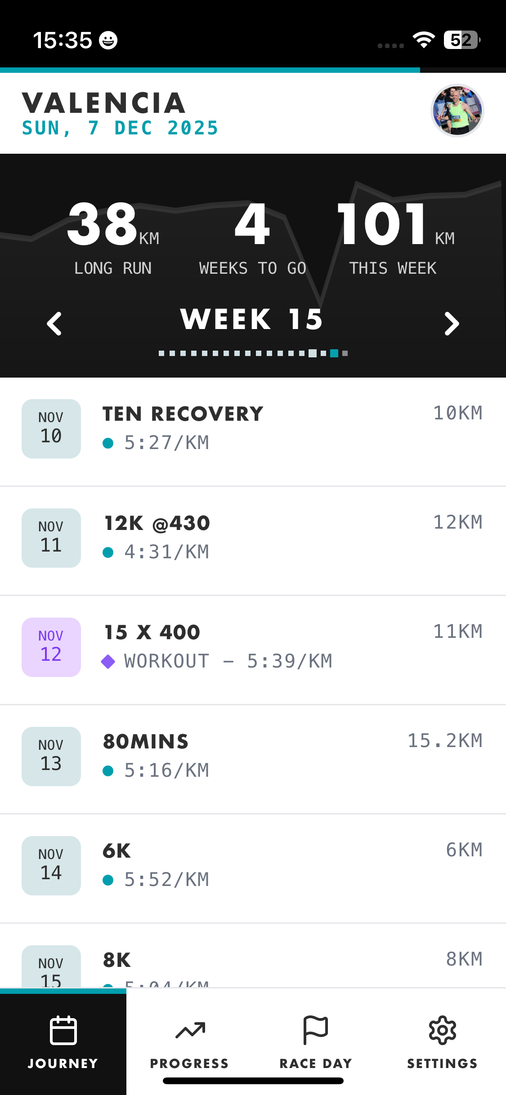Open the Settings gear icon
Image resolution: width=506 pixels, height=1095 pixels.
tap(443, 1030)
